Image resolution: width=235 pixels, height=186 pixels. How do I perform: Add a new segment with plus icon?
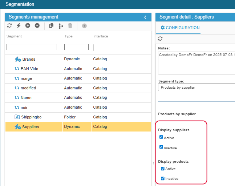[x=28, y=26]
